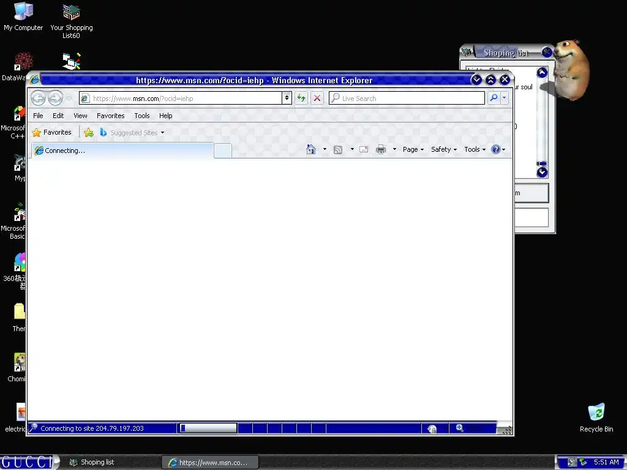This screenshot has width=627, height=470.
Task: Expand the address bar history dropdown
Action: 287,98
